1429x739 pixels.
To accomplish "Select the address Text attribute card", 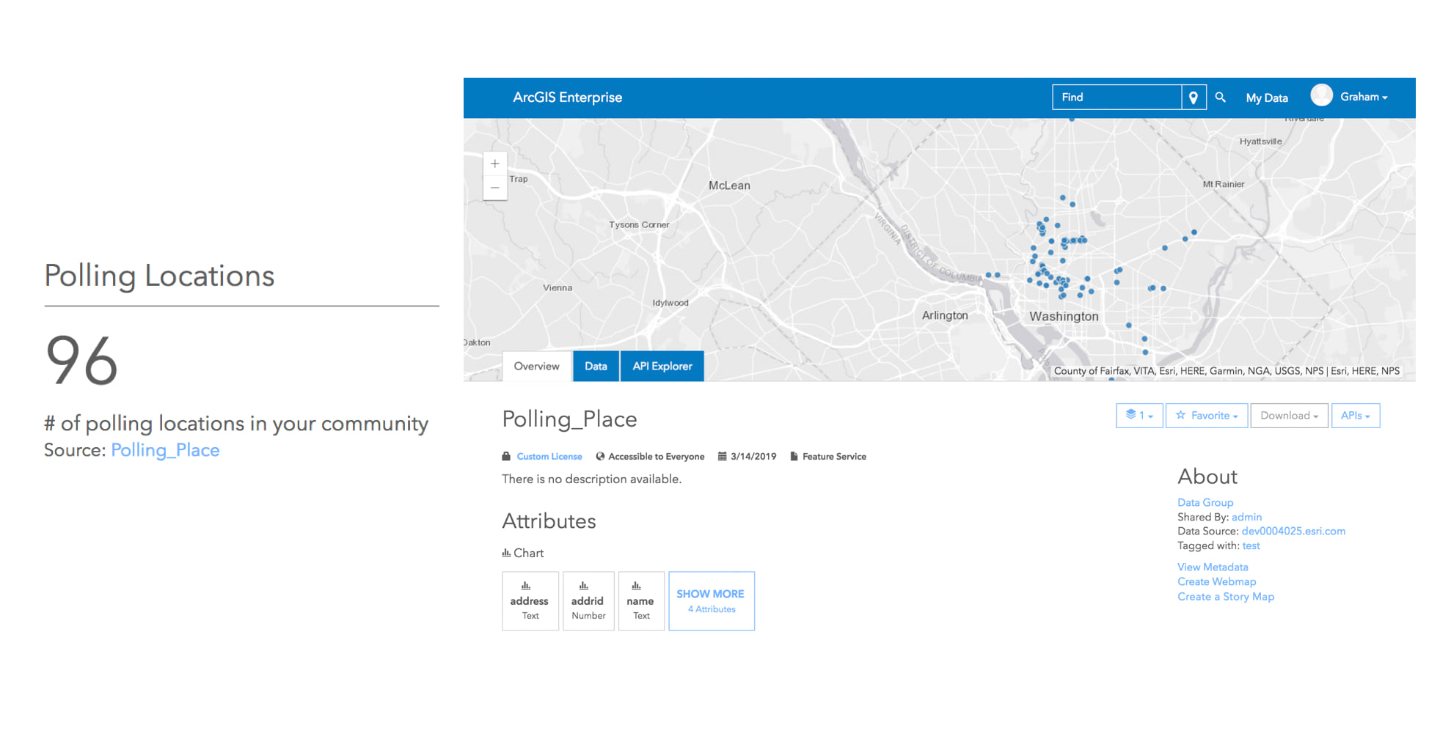I will coord(530,601).
